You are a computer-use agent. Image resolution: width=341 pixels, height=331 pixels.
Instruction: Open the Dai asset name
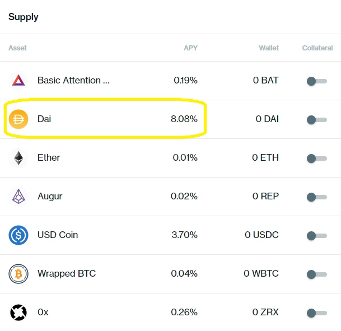point(44,119)
